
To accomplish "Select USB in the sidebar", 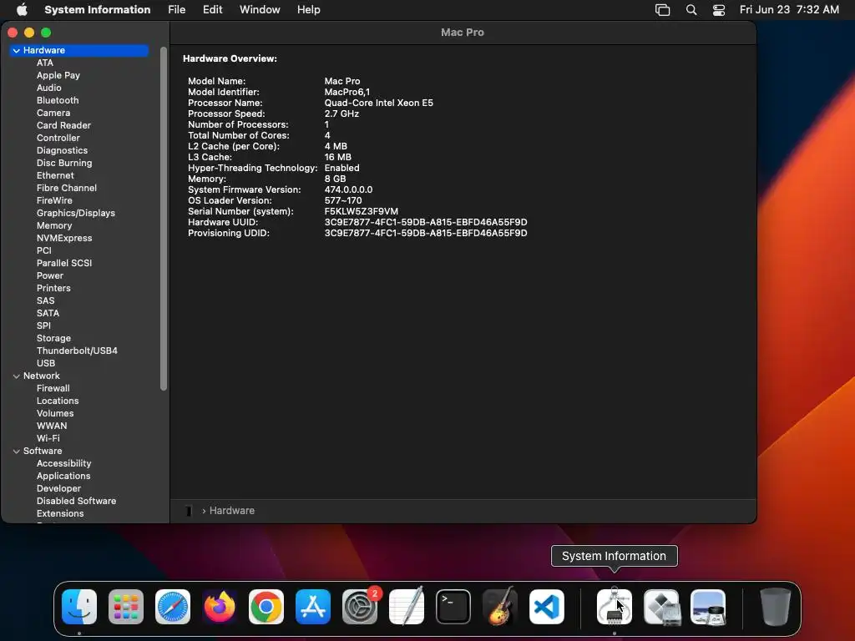I will (46, 364).
